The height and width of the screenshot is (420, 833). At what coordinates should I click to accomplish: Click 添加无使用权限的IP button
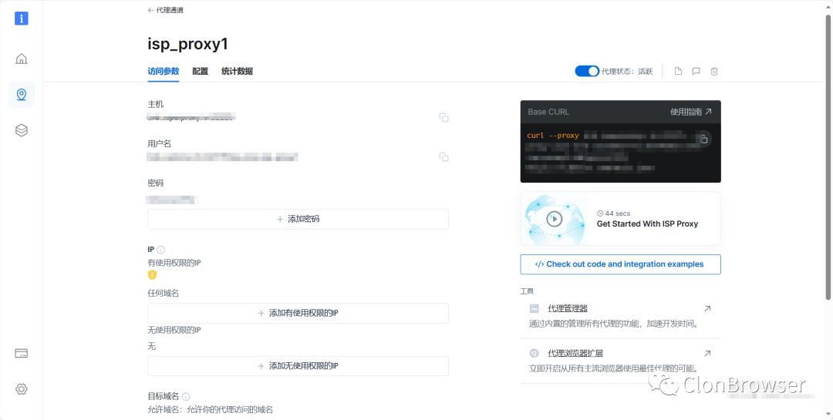coord(298,366)
